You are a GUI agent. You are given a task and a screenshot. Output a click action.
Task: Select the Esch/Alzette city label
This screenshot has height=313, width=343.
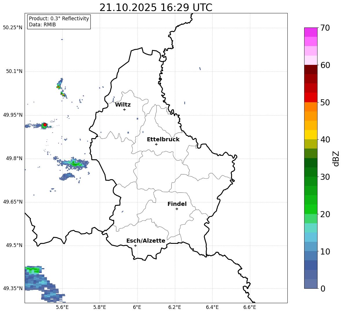(x=146, y=241)
